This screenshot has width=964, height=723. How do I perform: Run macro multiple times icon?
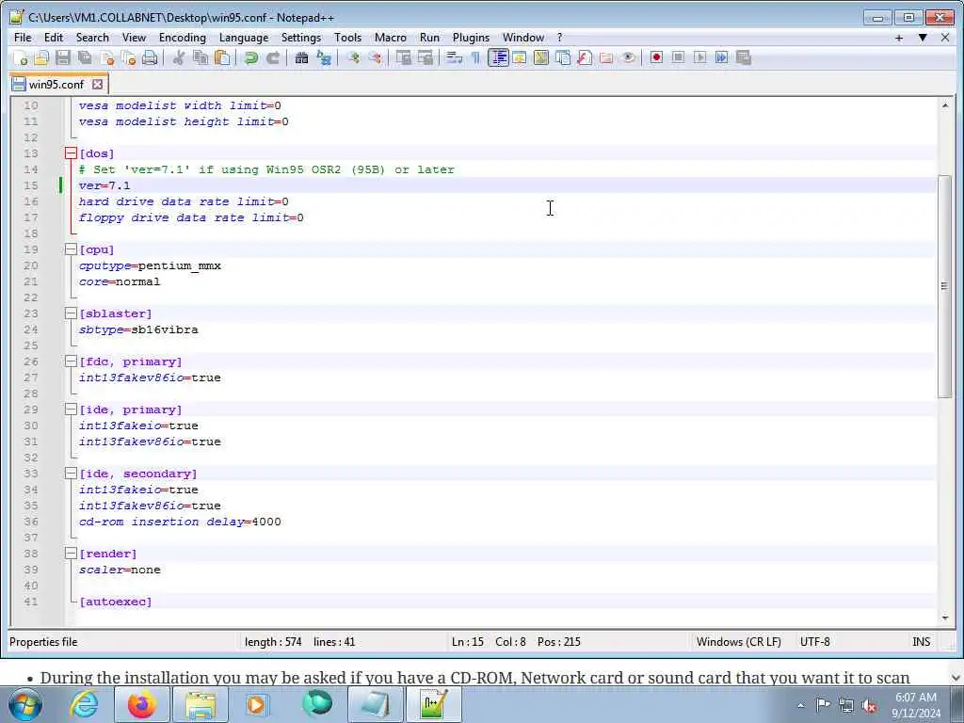(722, 57)
